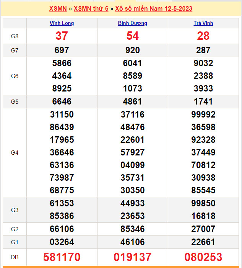Click G4 number 31150
Viewport: 242px width, 268px height.
point(62,114)
